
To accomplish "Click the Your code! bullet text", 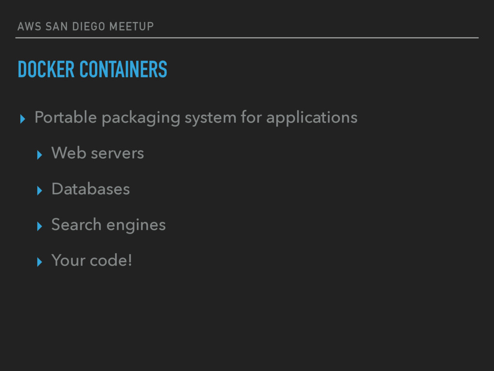I will point(92,260).
